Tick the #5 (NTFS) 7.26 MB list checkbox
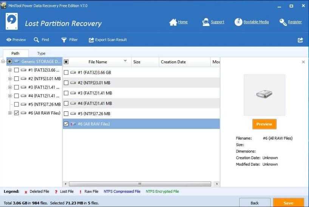 (66, 114)
